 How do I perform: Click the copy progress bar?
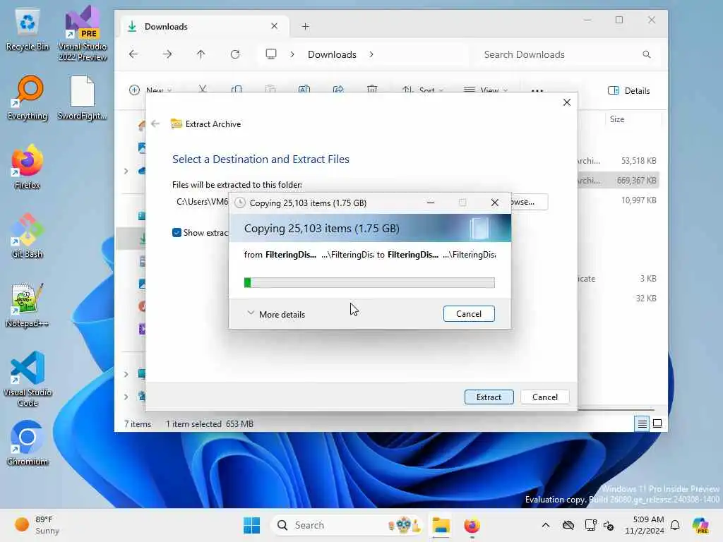(369, 282)
